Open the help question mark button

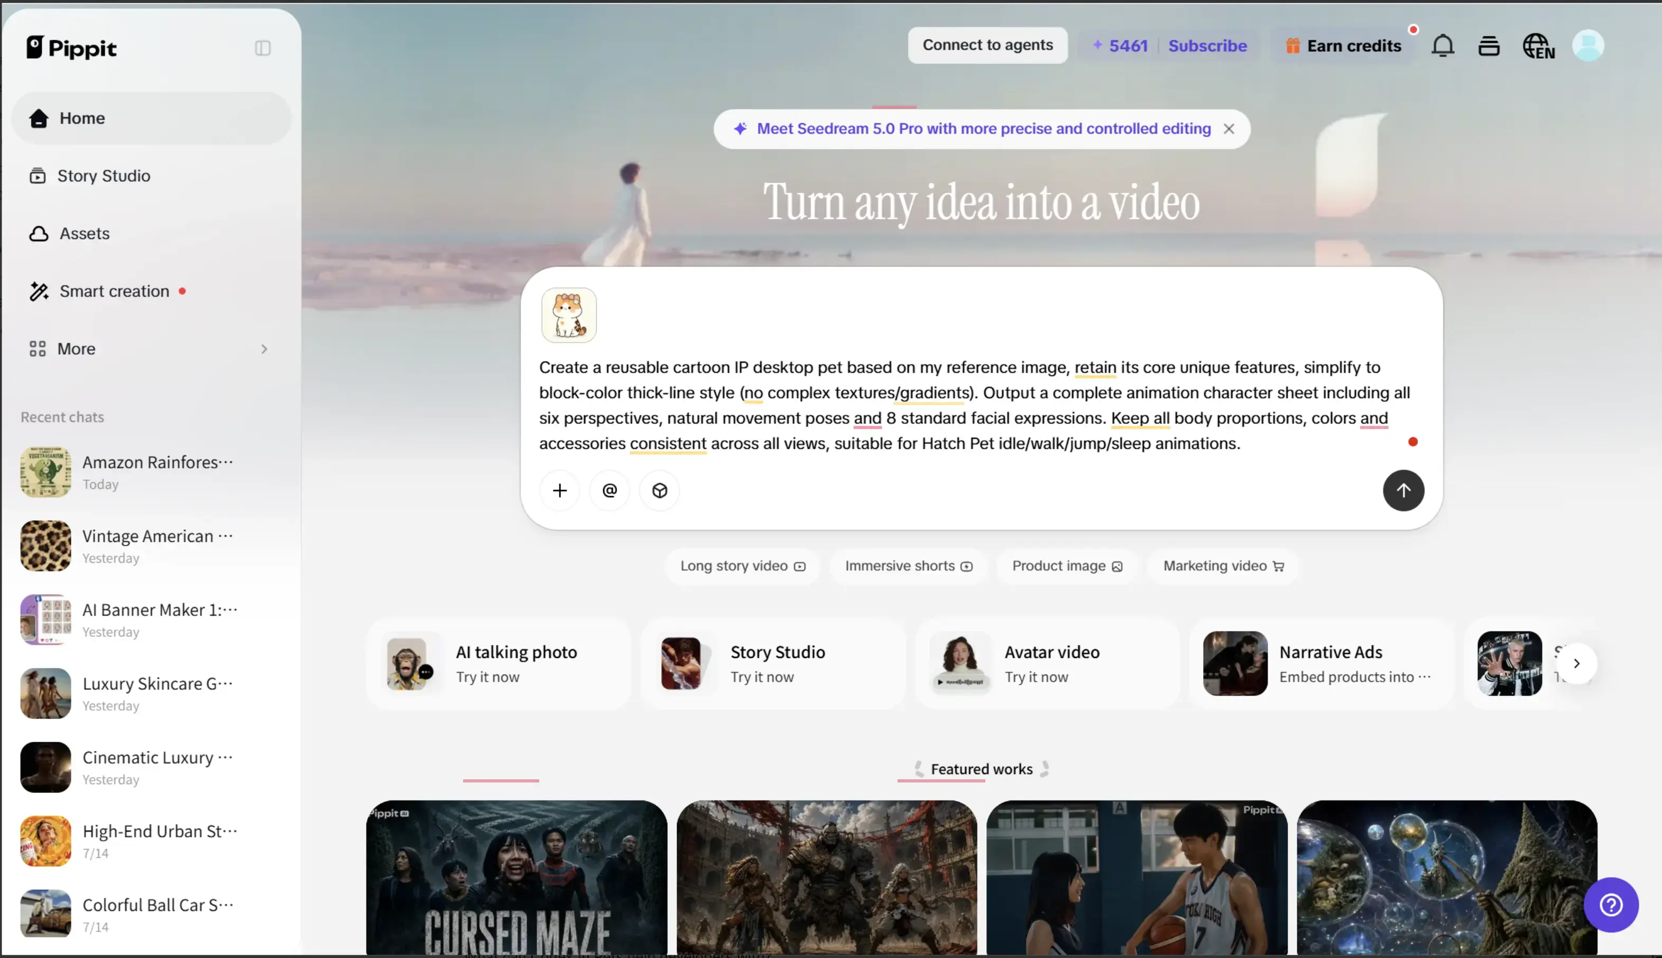click(x=1611, y=905)
